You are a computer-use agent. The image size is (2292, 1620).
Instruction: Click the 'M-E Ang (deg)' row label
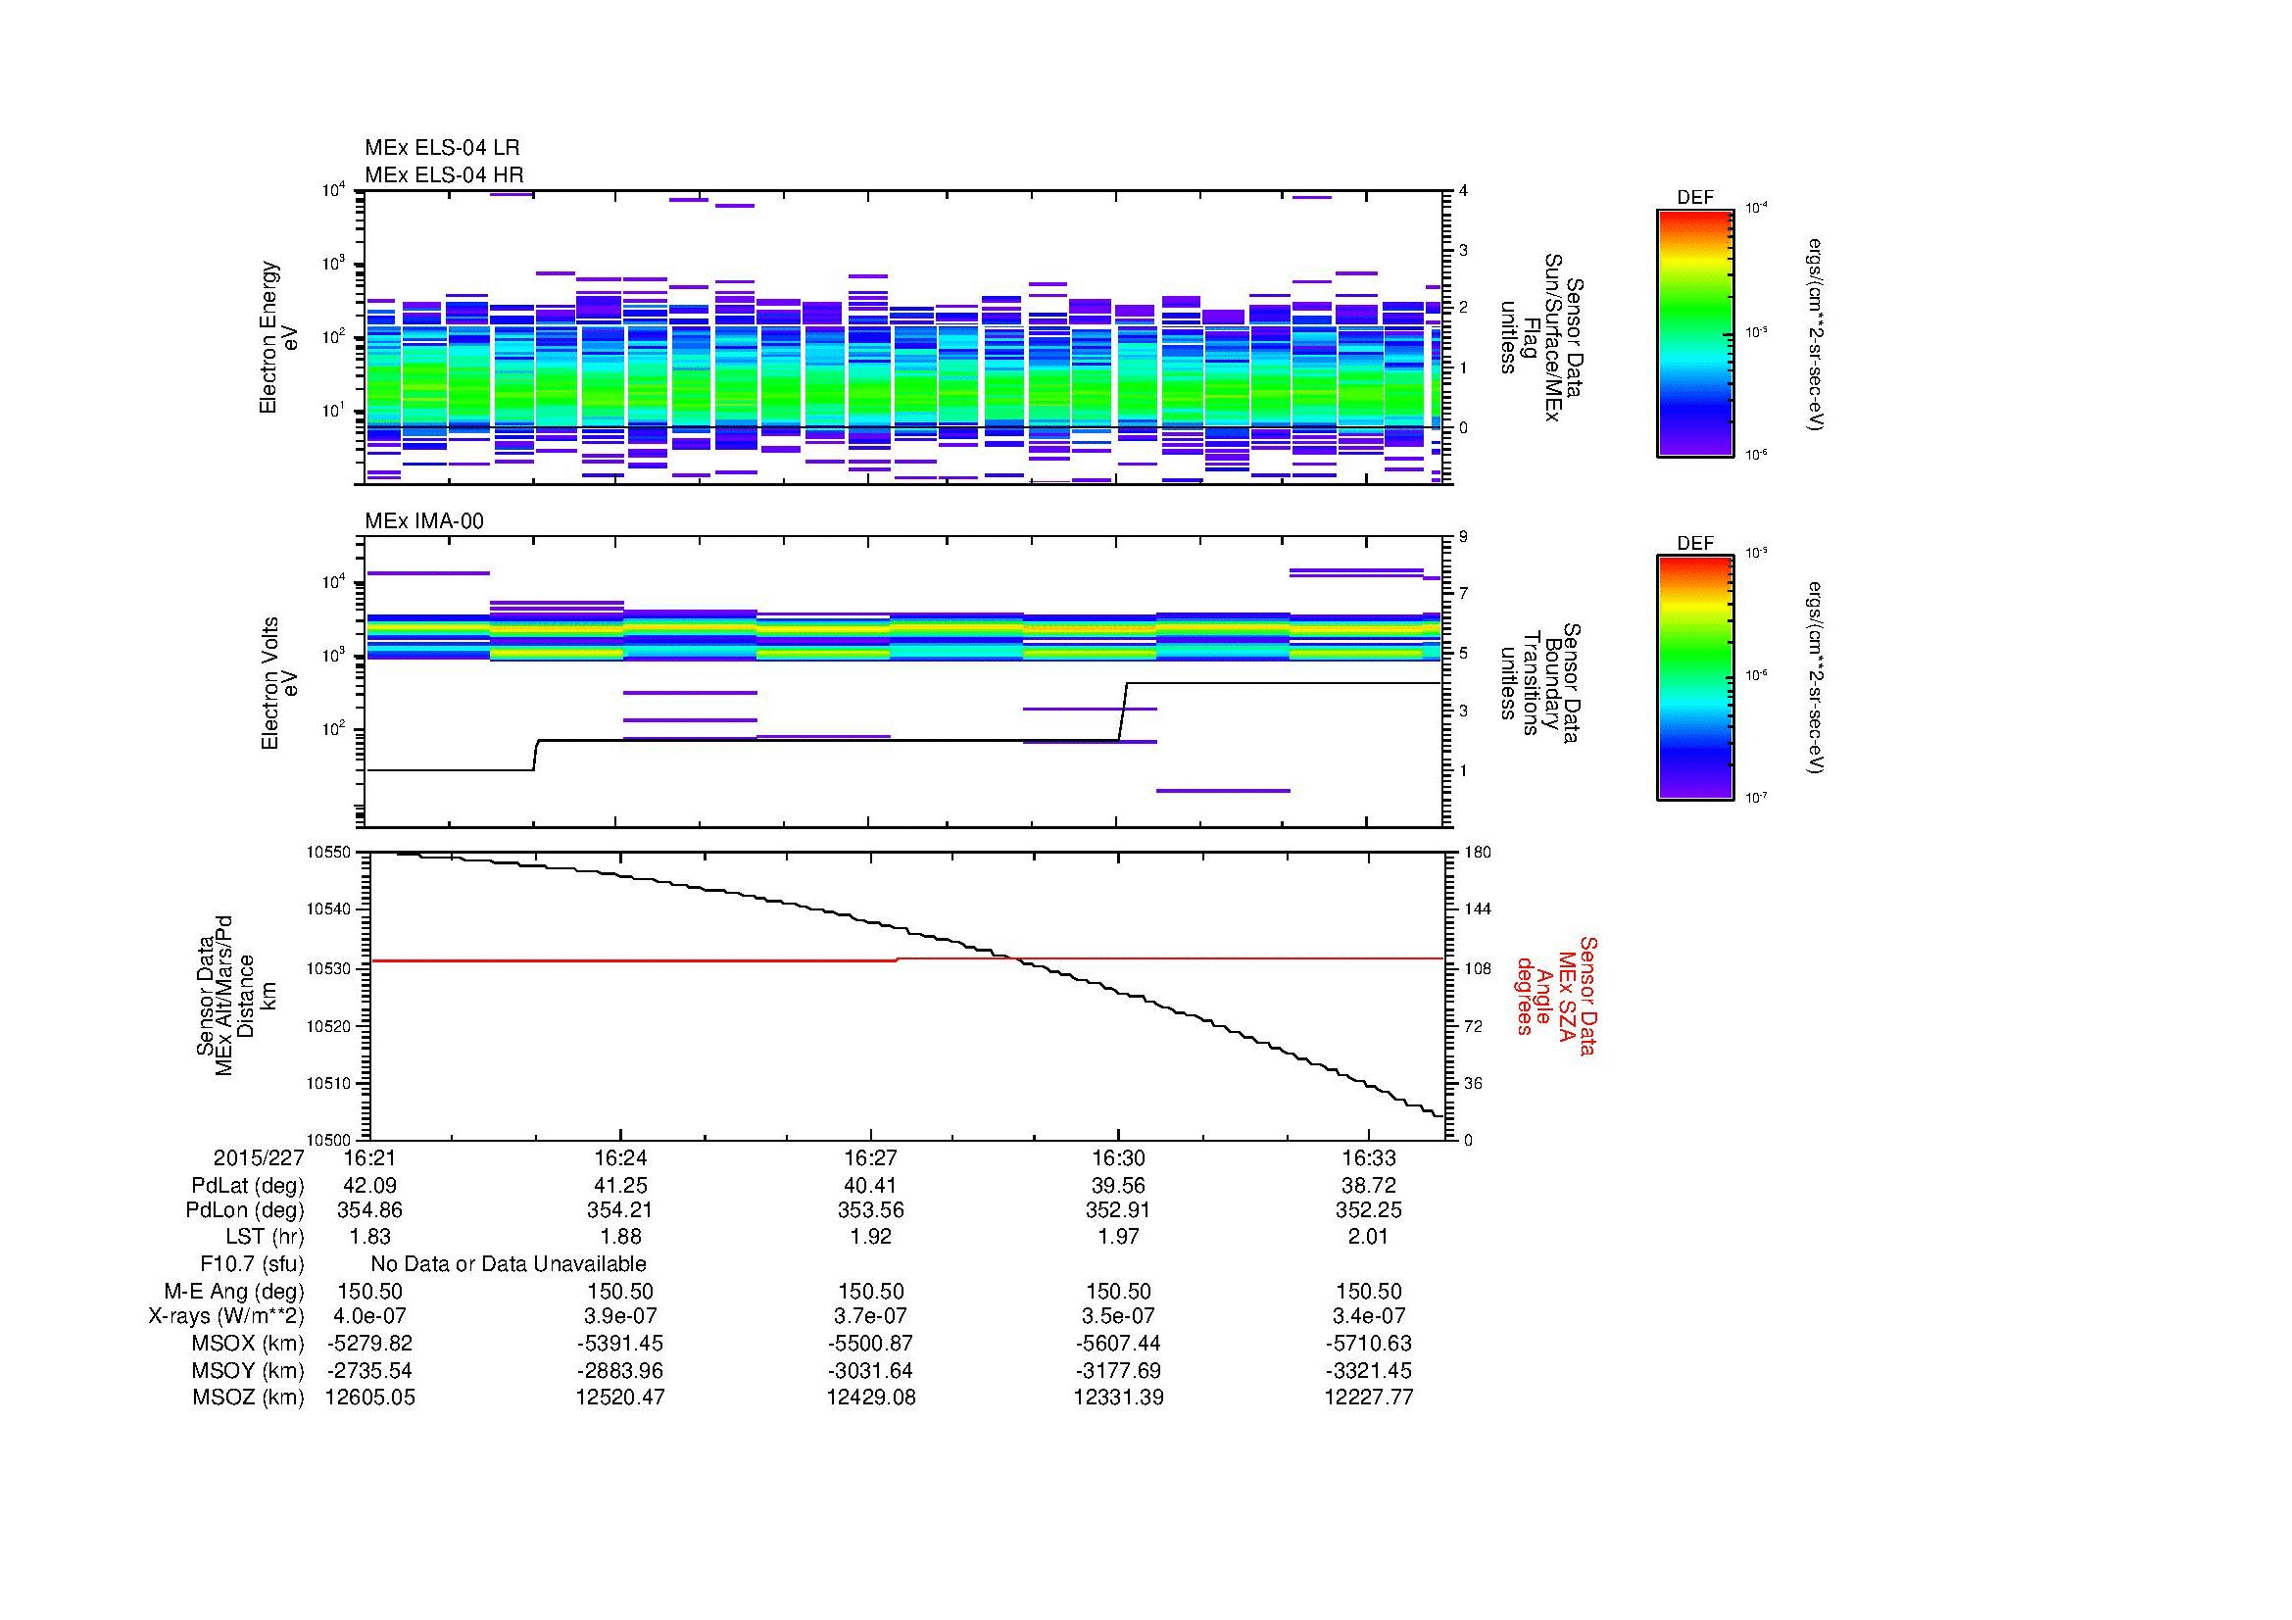[234, 1292]
